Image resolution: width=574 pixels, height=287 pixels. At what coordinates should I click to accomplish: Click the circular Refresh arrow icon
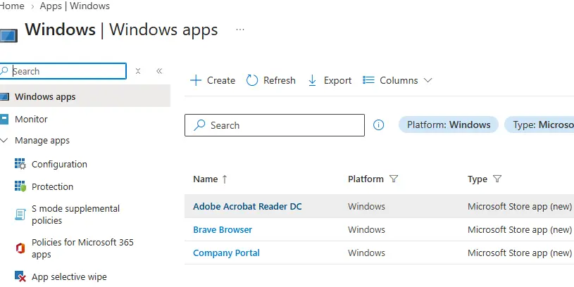[252, 80]
